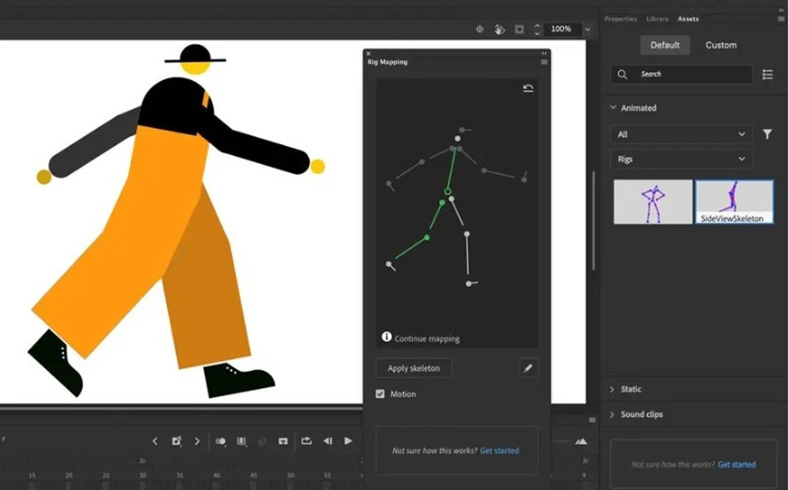This screenshot has width=789, height=490.
Task: Click the pencil edit icon in Rig Mapping
Action: (x=528, y=368)
